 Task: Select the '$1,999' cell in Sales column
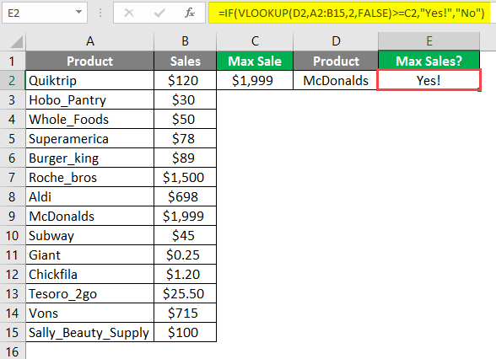185,216
